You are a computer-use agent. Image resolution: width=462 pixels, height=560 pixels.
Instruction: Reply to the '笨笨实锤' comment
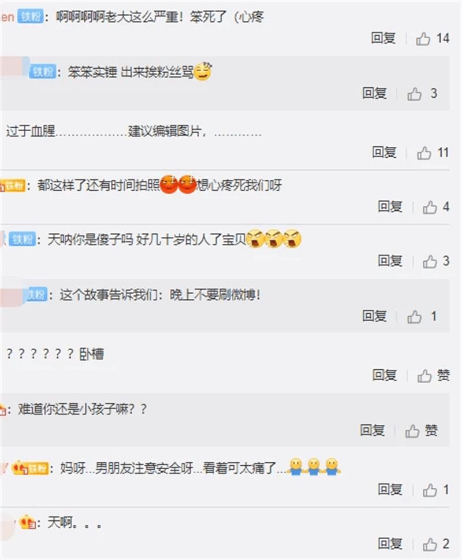click(x=375, y=93)
